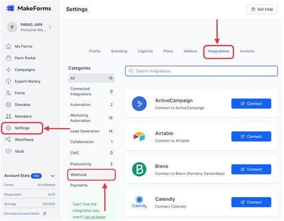This screenshot has width=284, height=221.
Task: Connect the Airtable integration
Action: 251,137
